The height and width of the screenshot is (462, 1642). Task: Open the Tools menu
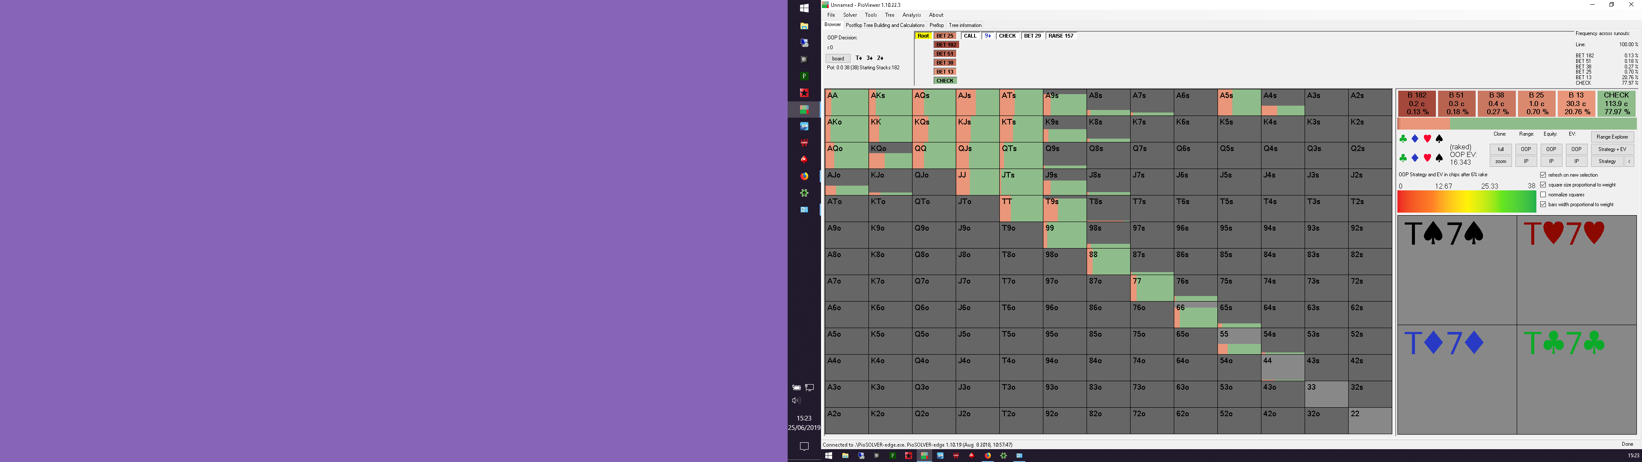coord(871,15)
